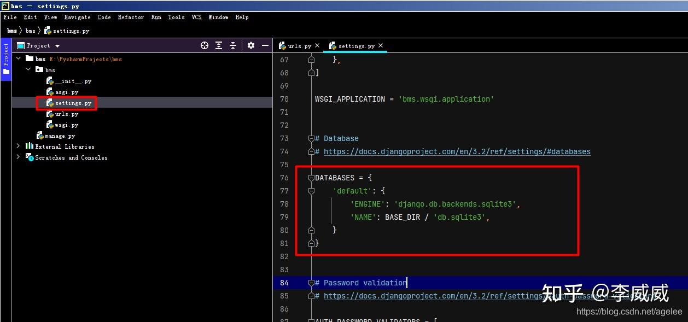This screenshot has width=688, height=322.
Task: Open the Edit menu
Action: (30, 17)
